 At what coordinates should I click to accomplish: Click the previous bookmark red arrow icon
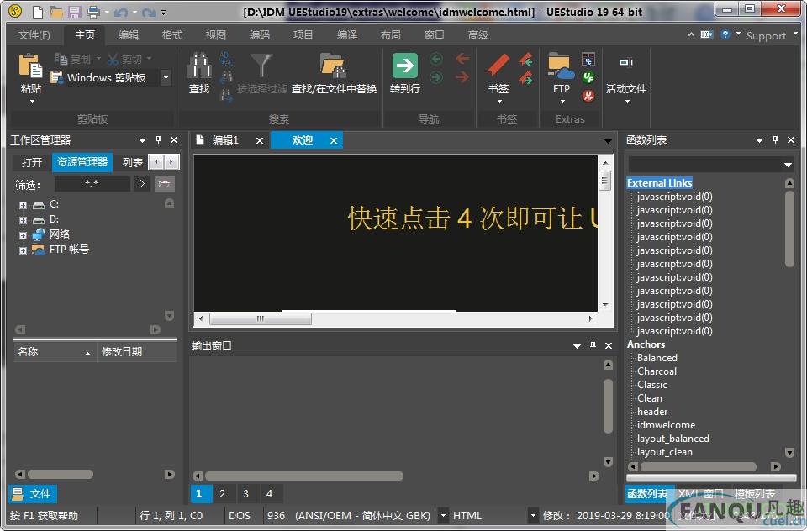(525, 59)
